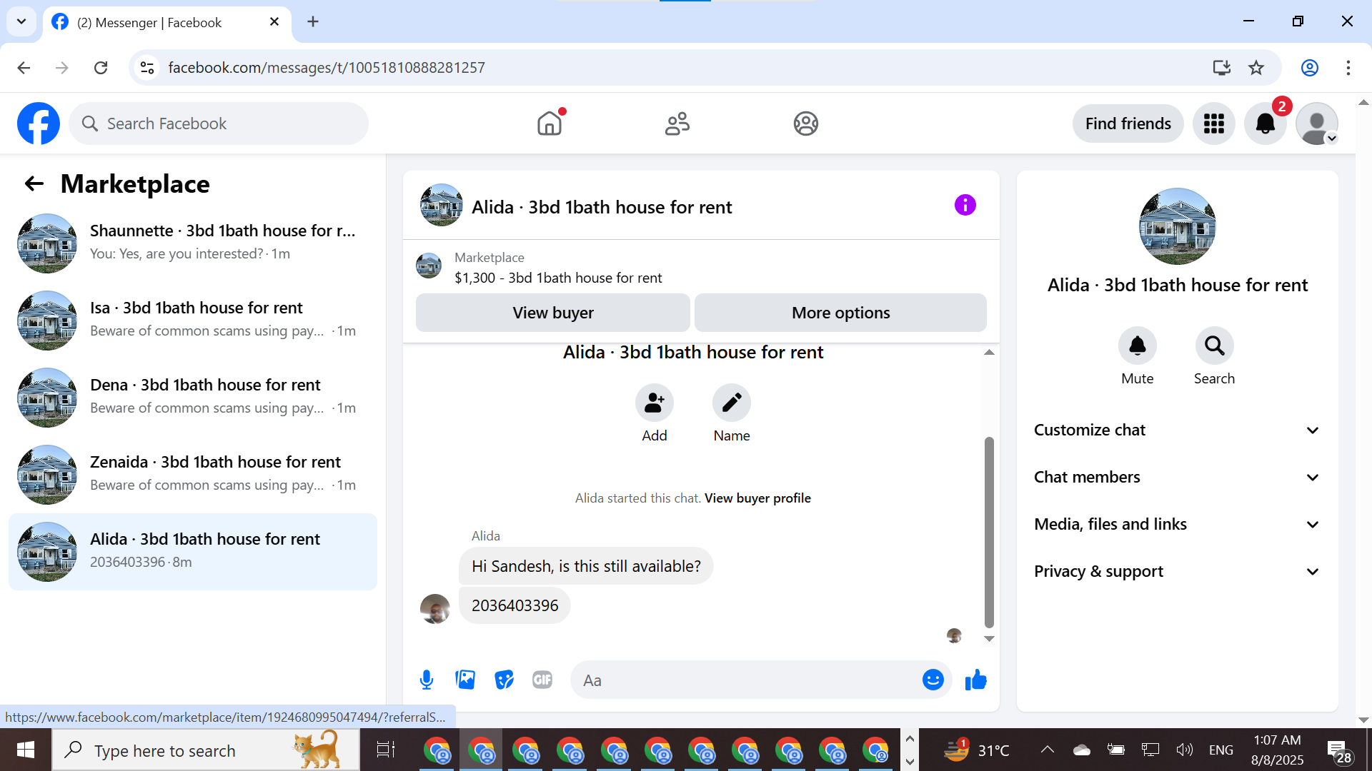Image resolution: width=1372 pixels, height=771 pixels.
Task: Send a thumbs-up like
Action: point(975,680)
